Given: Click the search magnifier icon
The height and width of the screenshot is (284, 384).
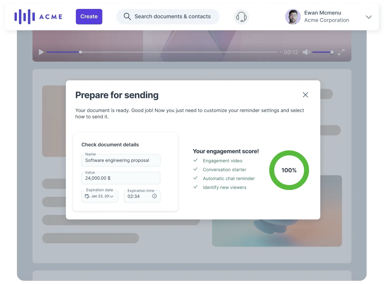Looking at the screenshot, I should pos(127,17).
